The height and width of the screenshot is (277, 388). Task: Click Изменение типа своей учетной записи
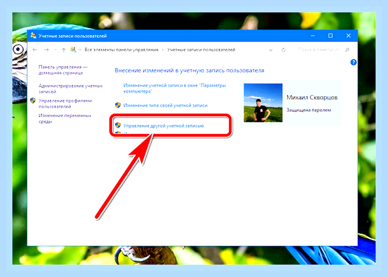[165, 105]
